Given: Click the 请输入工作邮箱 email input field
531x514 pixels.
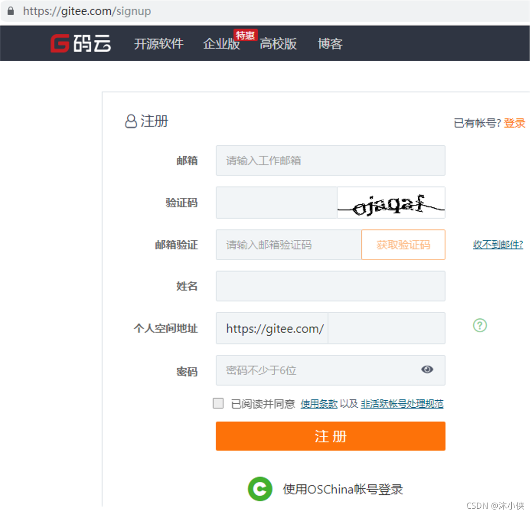Looking at the screenshot, I should 330,160.
